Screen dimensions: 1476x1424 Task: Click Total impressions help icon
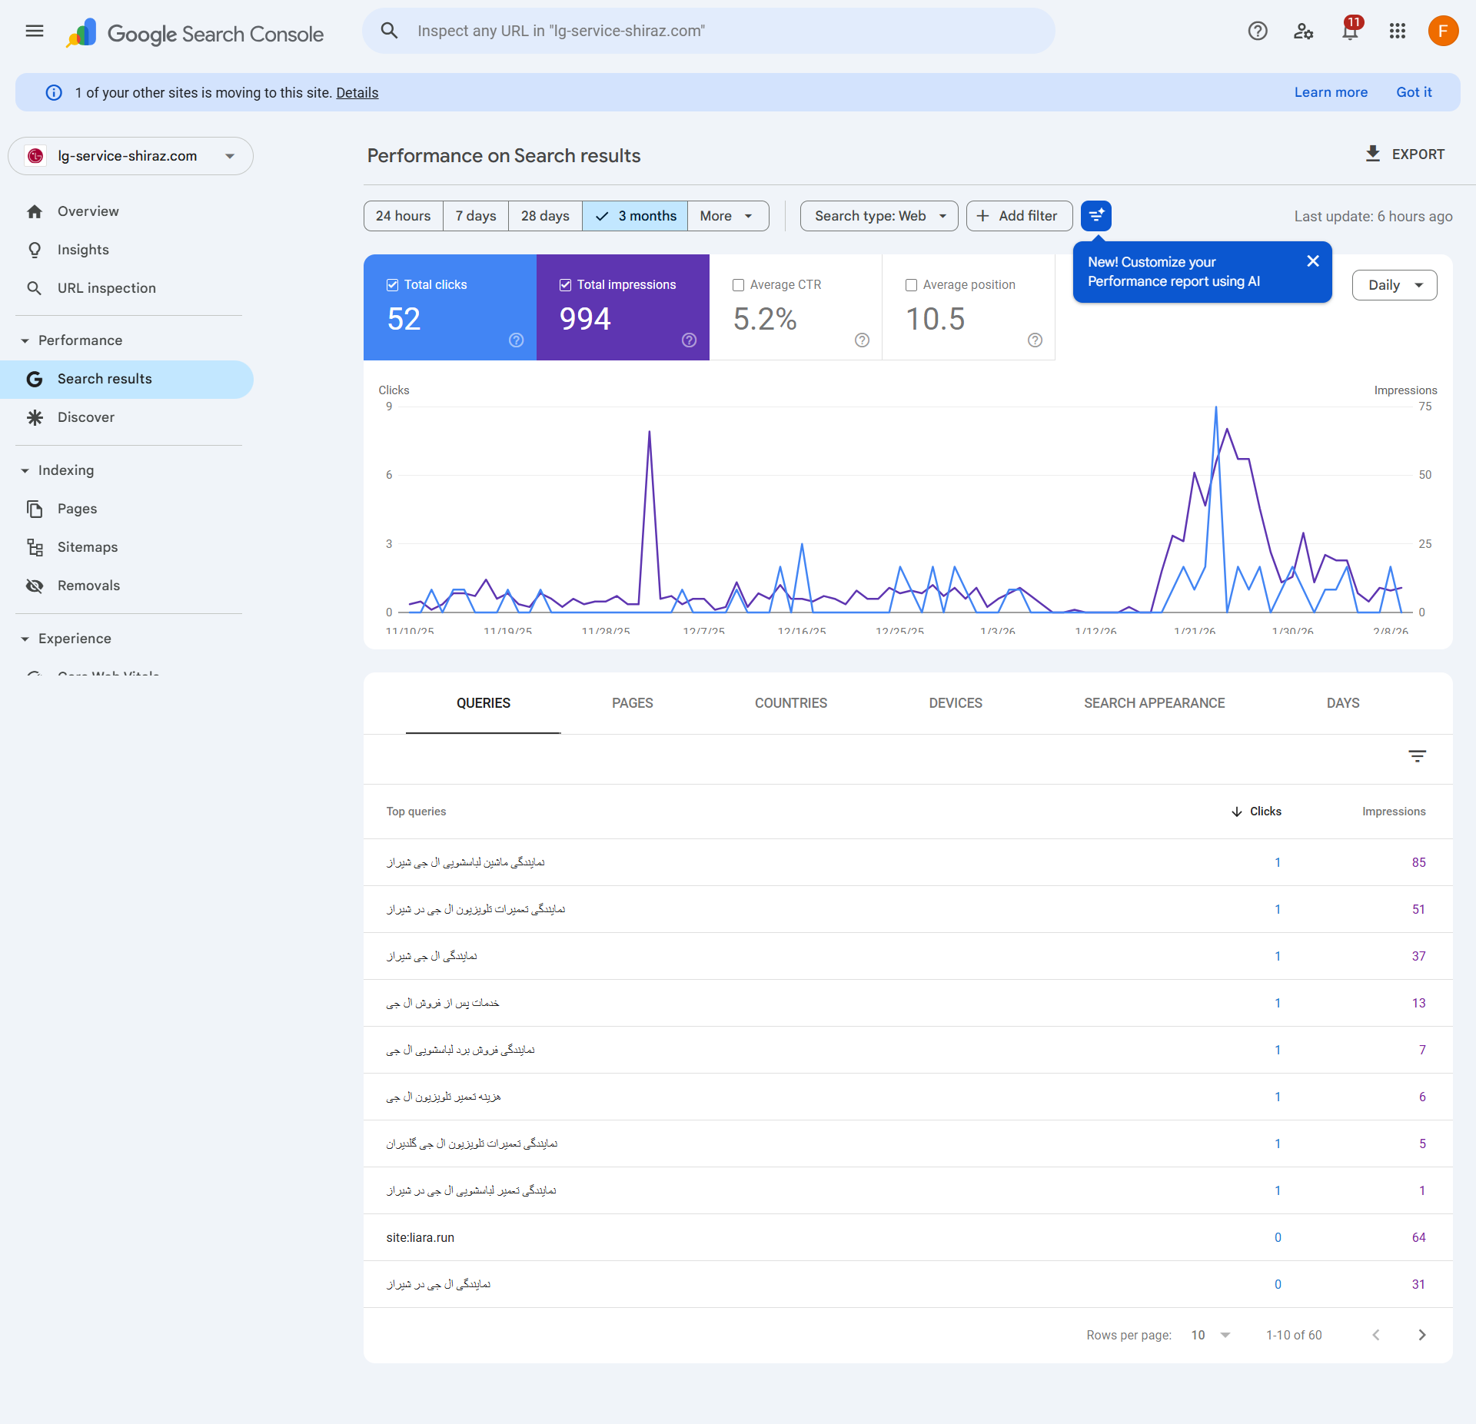click(x=690, y=340)
